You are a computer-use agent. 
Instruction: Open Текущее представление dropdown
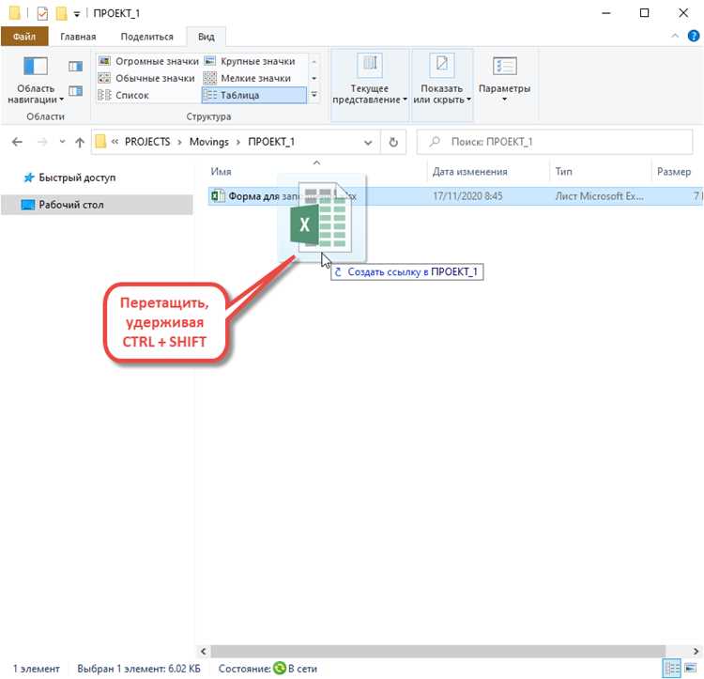coord(370,85)
